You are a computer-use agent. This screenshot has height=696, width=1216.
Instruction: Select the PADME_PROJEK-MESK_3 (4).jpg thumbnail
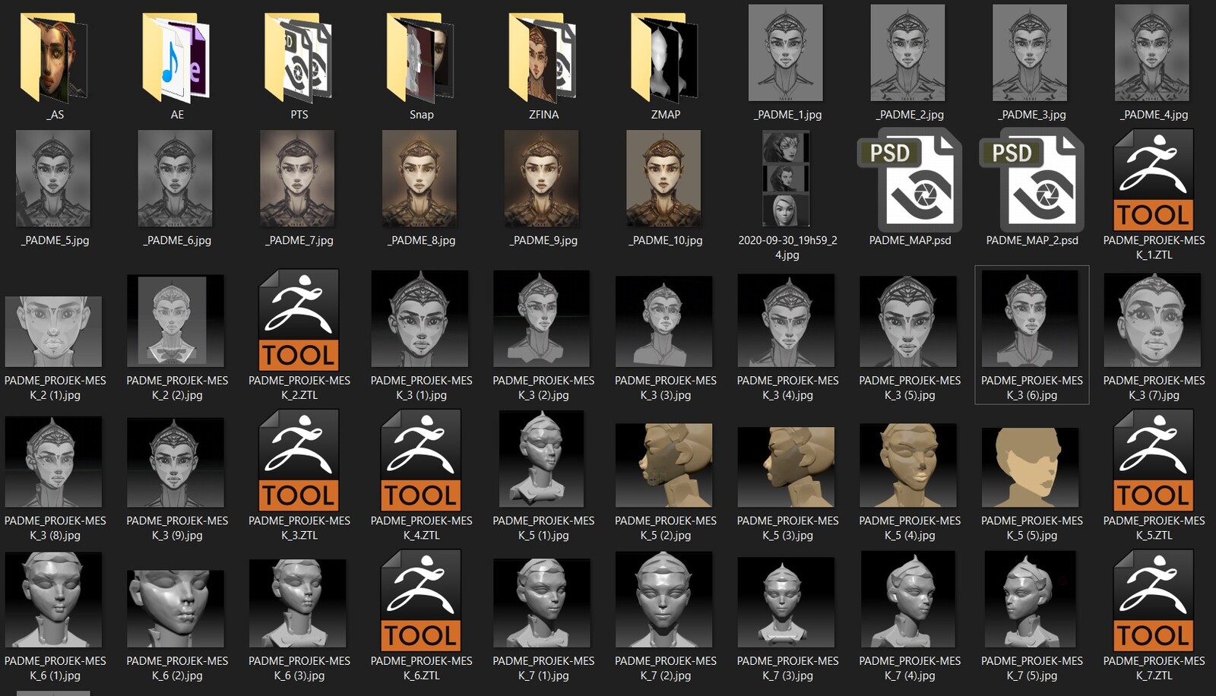(x=786, y=321)
